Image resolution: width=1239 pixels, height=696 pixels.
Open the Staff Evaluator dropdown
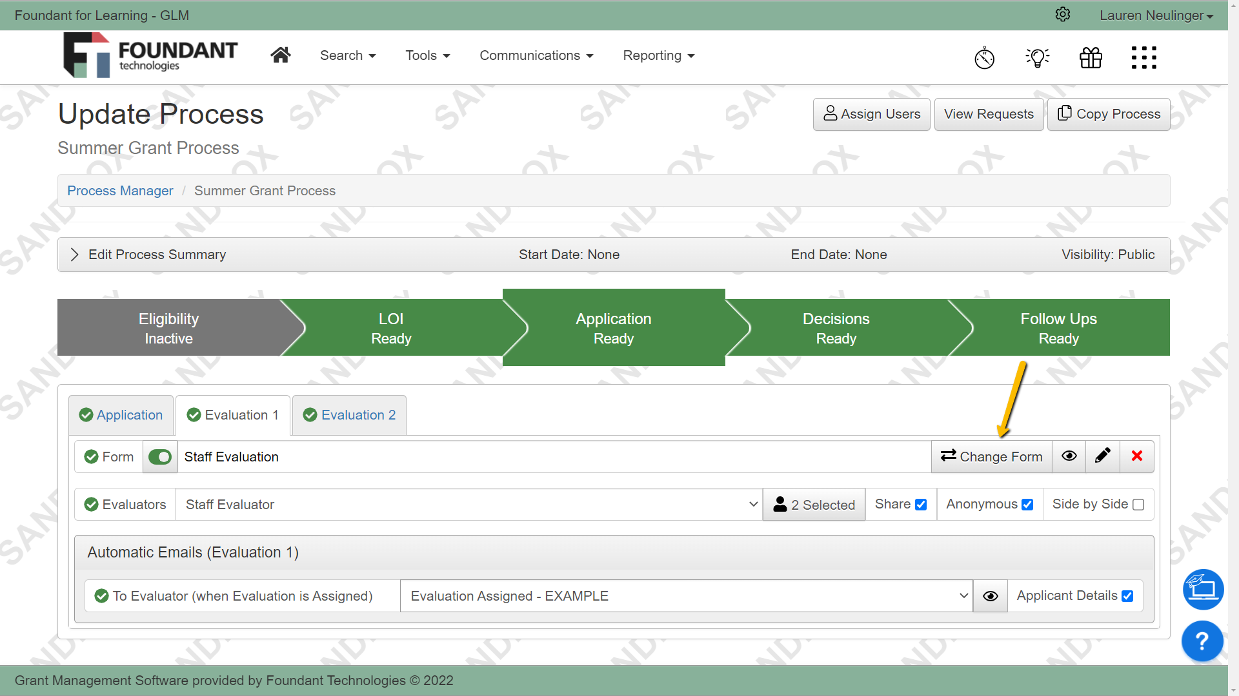752,504
